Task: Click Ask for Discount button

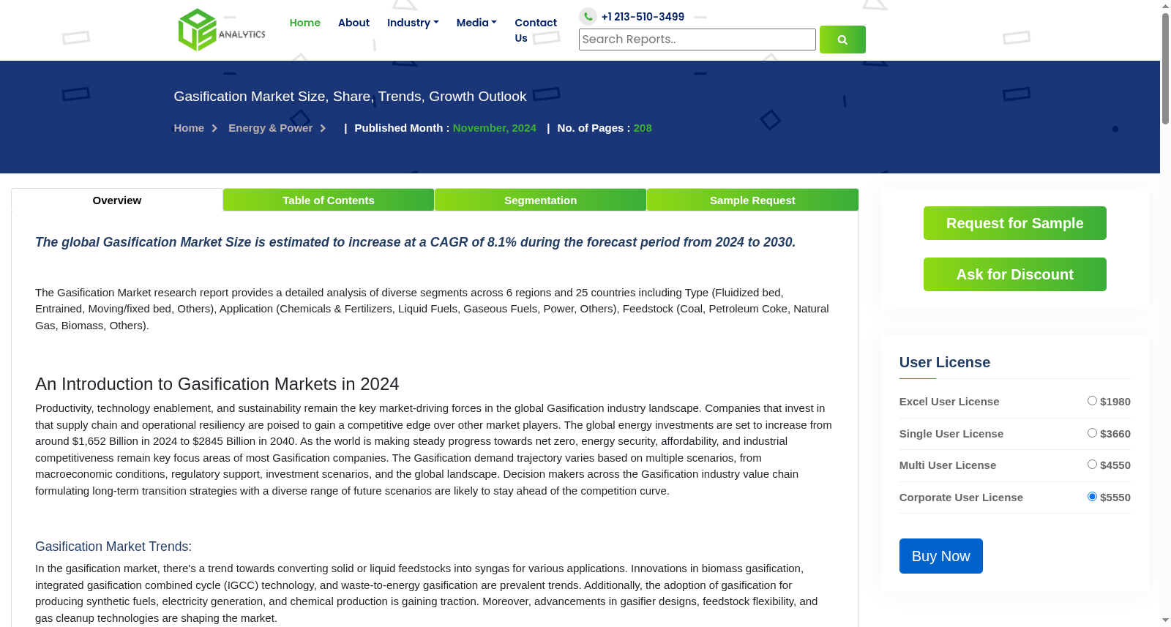Action: [1014, 274]
